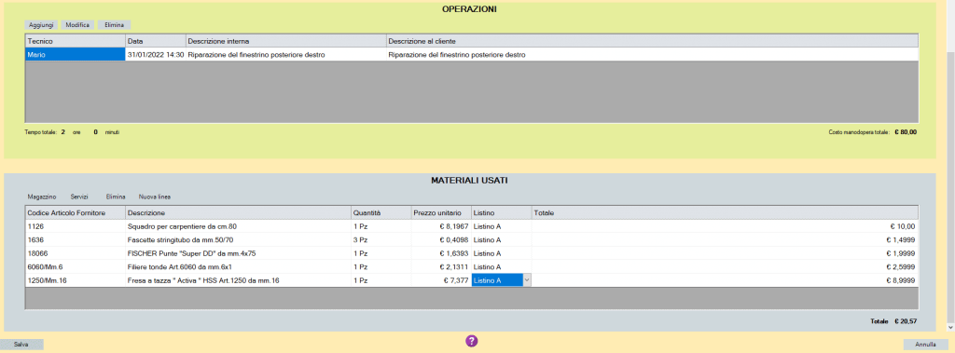Select quantity 3 Pz for Fascette
The width and height of the screenshot is (955, 353).
(381, 239)
